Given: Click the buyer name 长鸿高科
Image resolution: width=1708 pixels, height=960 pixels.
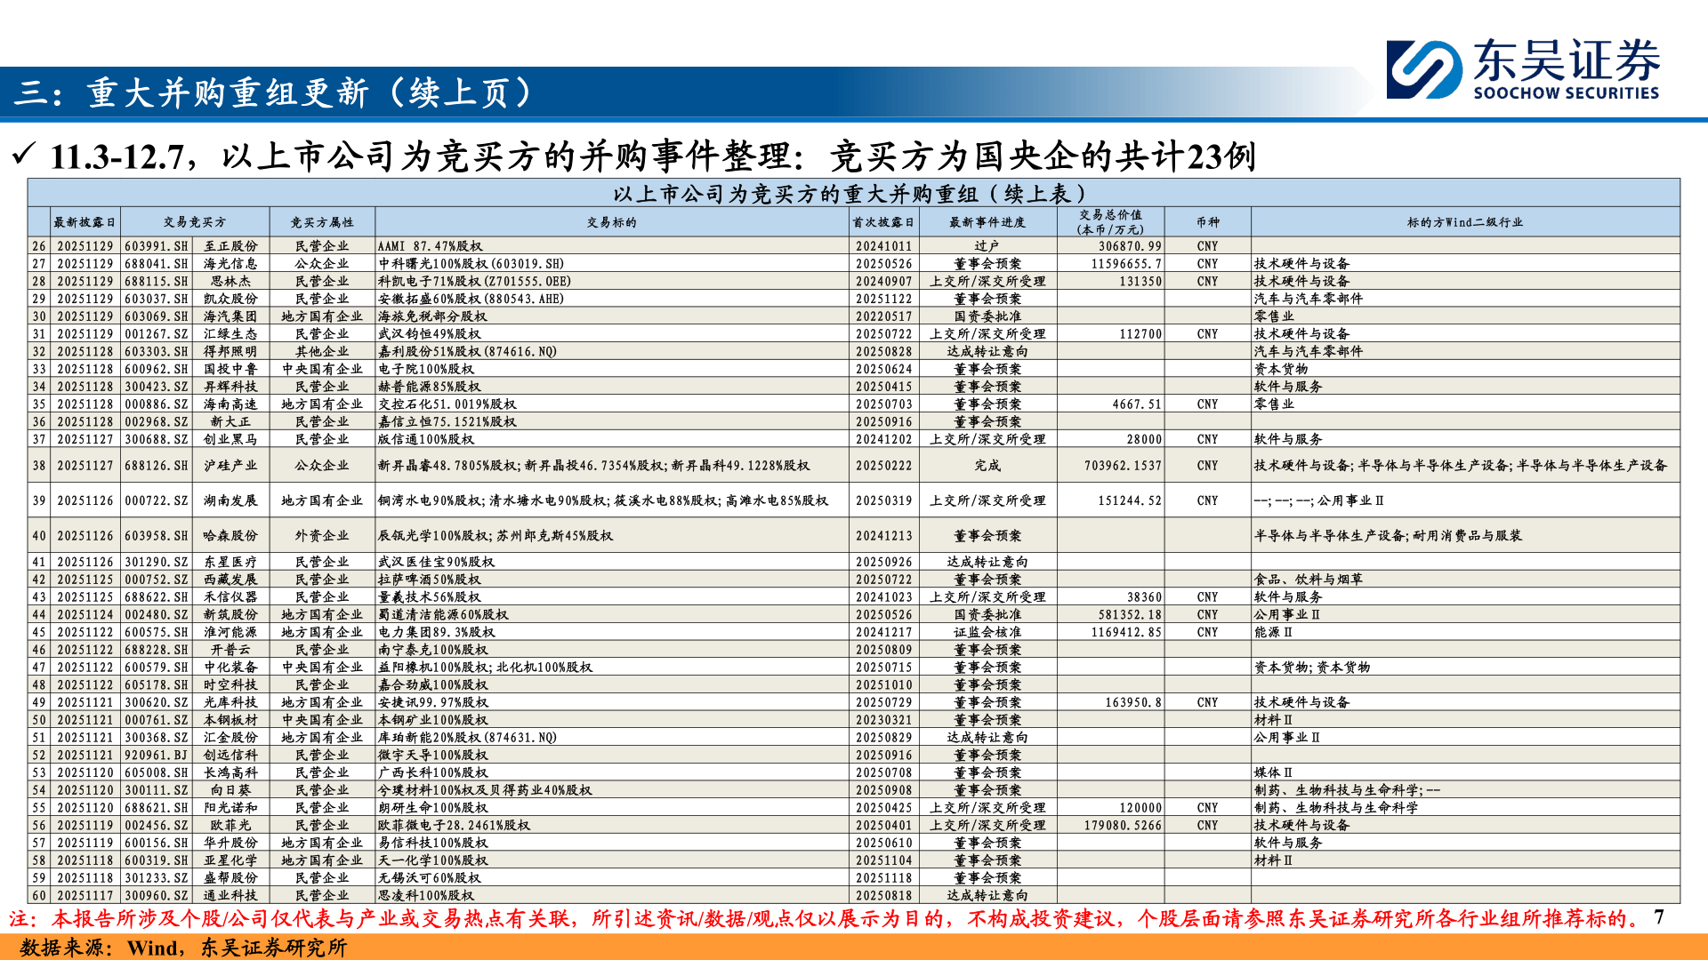Looking at the screenshot, I should click(230, 773).
